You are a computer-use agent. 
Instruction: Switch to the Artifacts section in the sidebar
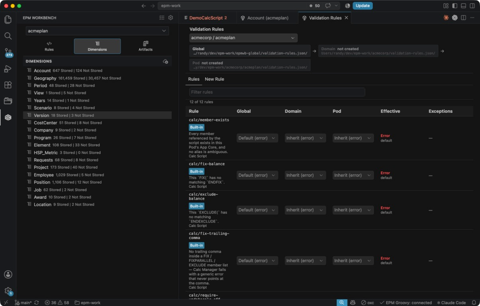(x=145, y=46)
